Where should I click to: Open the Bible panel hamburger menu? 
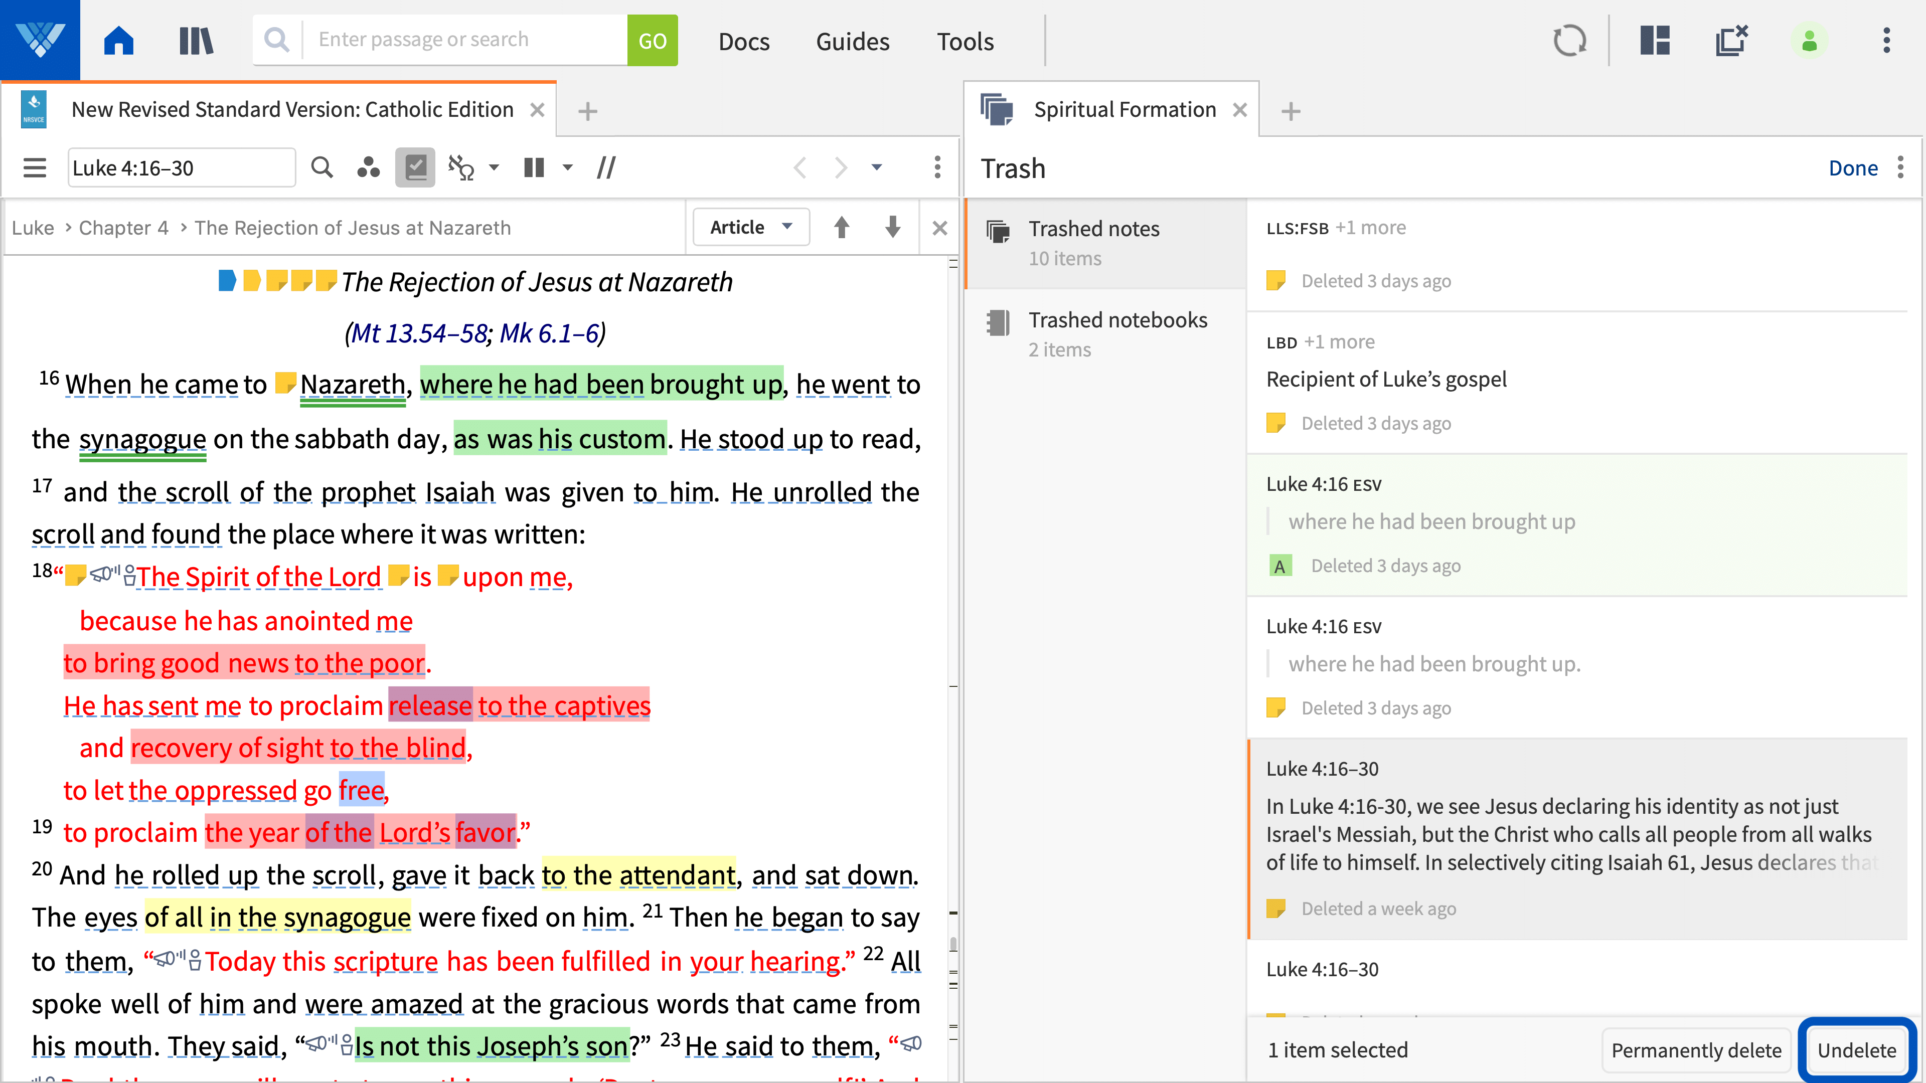[x=35, y=167]
